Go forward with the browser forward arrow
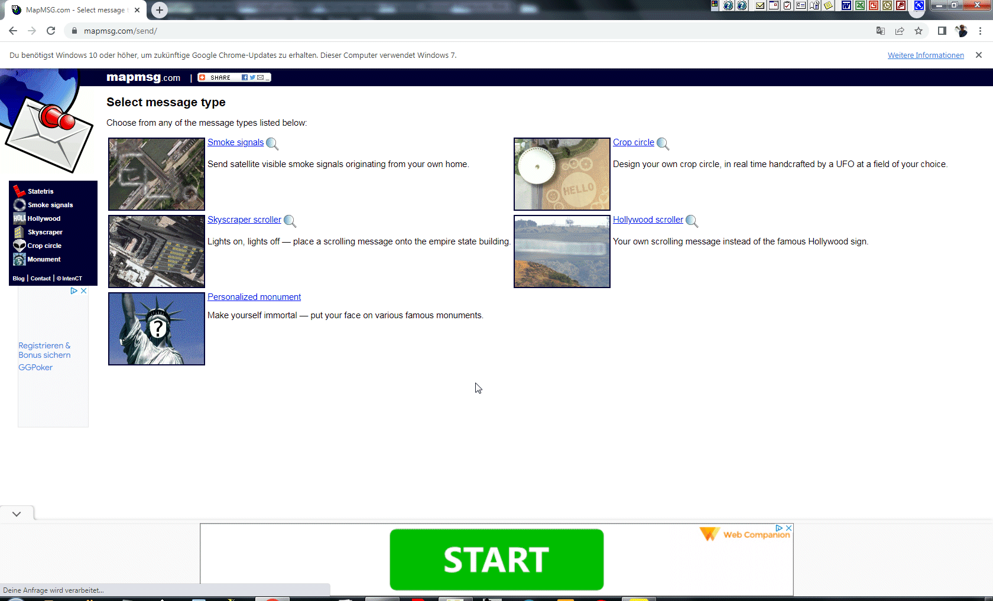Viewport: 993px width, 601px height. click(32, 31)
